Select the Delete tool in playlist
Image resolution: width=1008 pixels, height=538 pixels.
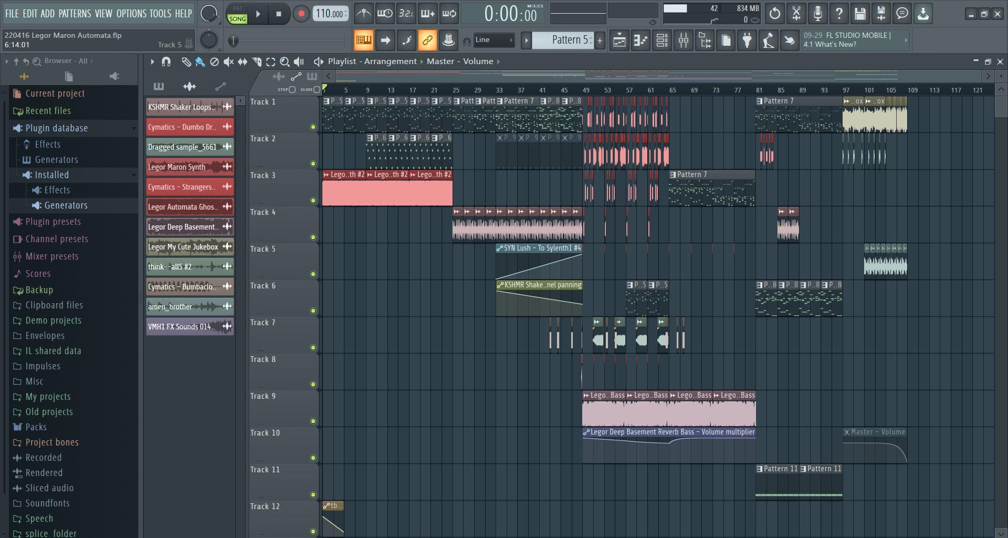[214, 62]
